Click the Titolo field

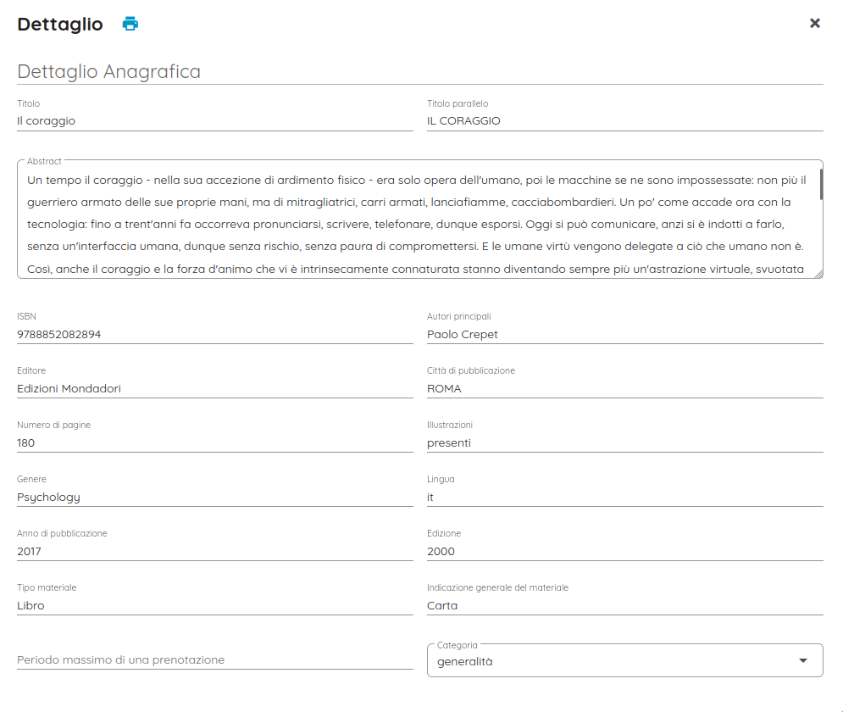click(214, 121)
